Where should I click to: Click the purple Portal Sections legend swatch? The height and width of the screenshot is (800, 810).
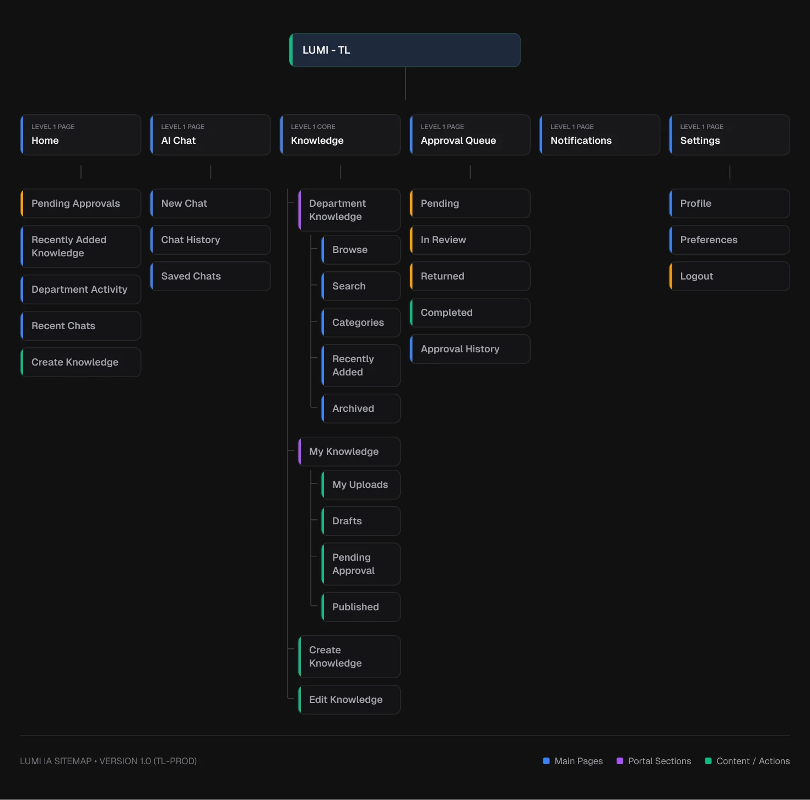point(620,761)
